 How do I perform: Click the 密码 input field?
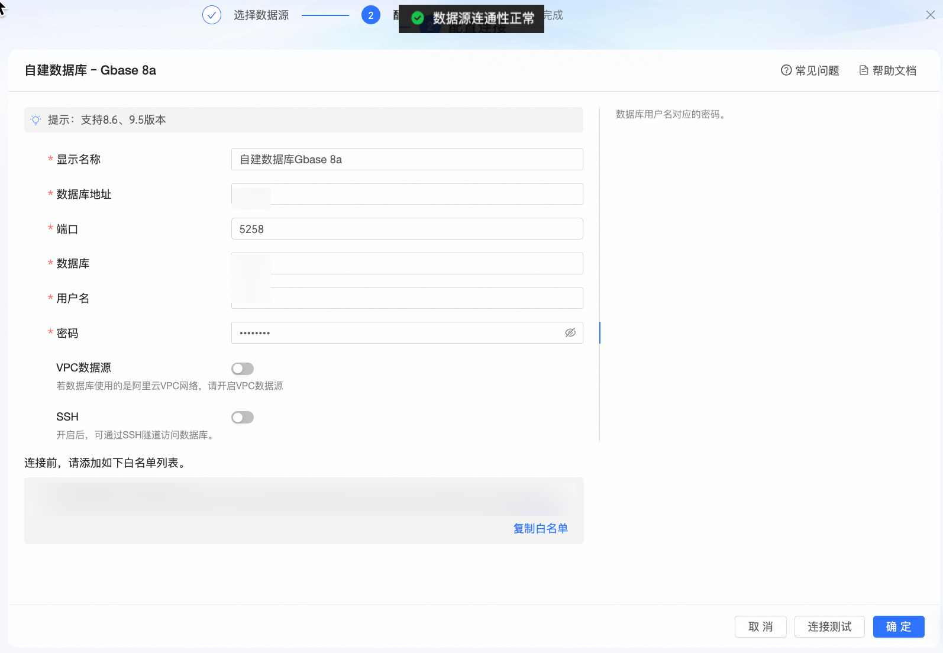pyautogui.click(x=407, y=333)
